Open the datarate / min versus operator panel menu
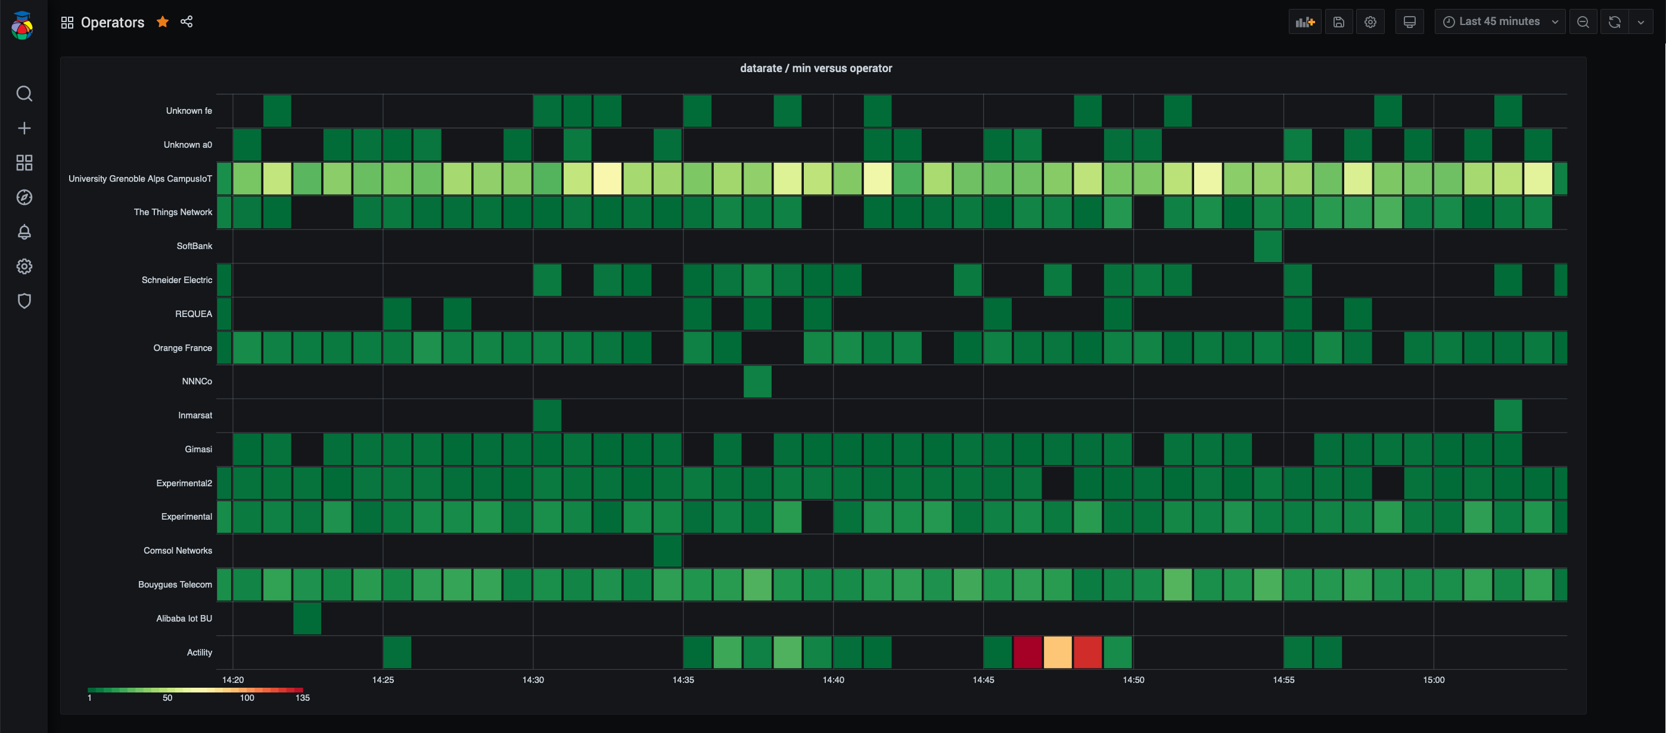1666x733 pixels. pyautogui.click(x=816, y=68)
